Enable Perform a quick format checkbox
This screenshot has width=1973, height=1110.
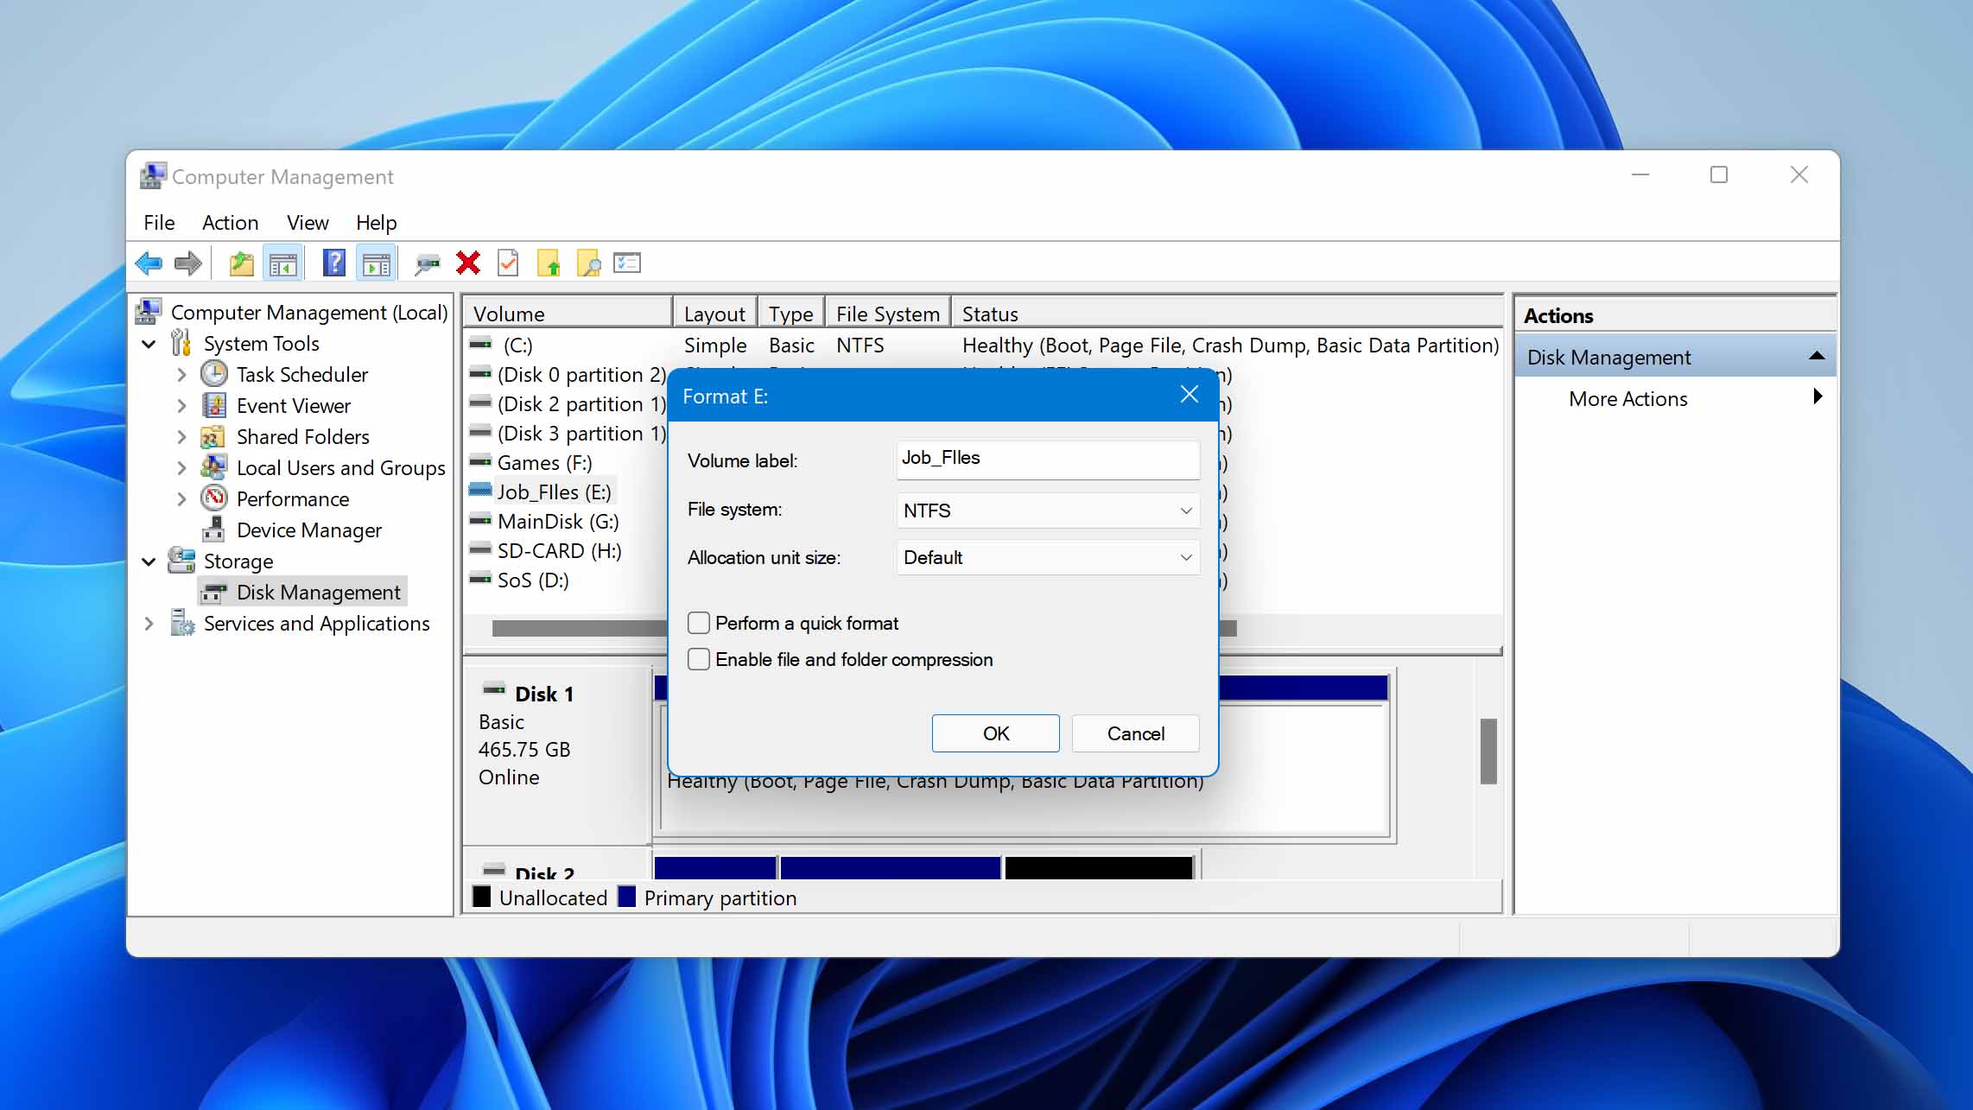click(698, 622)
